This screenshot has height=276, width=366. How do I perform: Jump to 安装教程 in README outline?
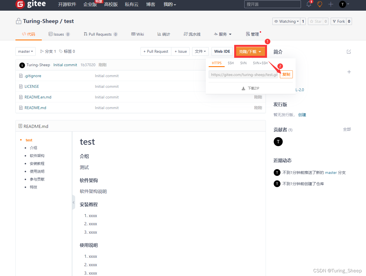[x=37, y=164]
